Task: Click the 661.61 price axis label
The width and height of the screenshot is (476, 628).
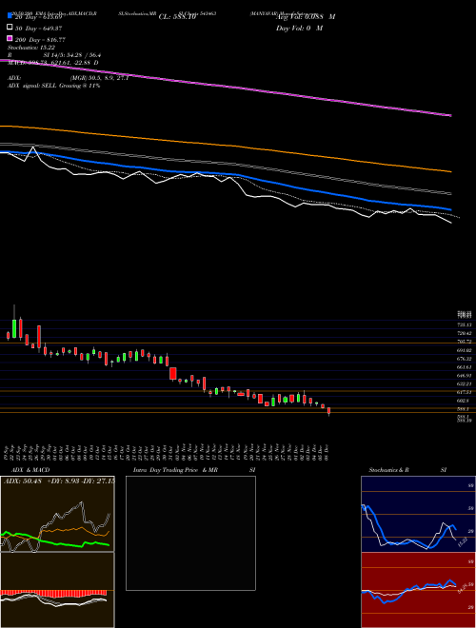Action: (x=464, y=367)
